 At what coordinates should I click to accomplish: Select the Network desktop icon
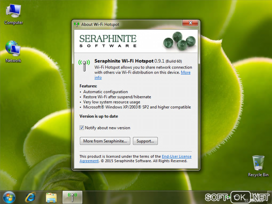tap(13, 52)
